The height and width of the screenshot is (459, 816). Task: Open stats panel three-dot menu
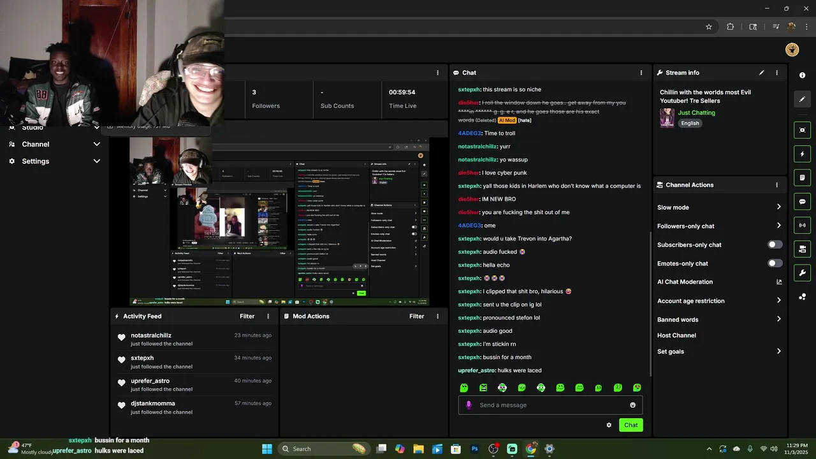point(437,73)
